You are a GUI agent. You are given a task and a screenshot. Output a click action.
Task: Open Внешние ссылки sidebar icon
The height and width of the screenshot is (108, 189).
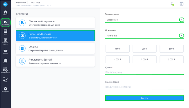[x=5, y=41]
